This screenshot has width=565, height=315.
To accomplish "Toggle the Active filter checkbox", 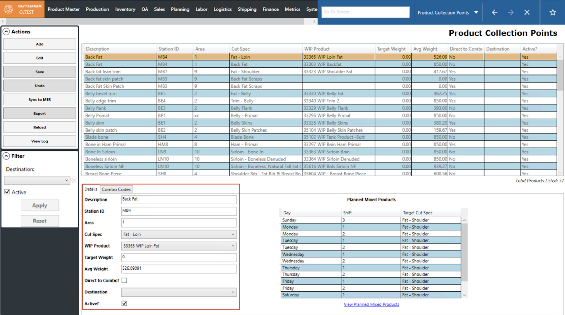I will click(7, 192).
